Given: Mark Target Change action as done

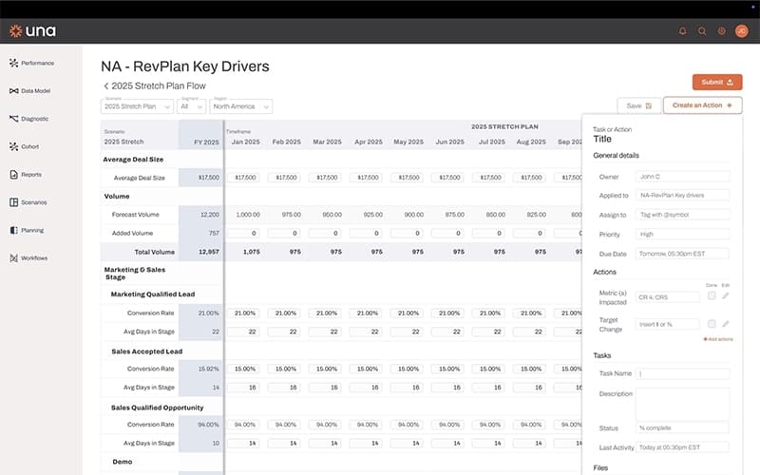Looking at the screenshot, I should (712, 324).
